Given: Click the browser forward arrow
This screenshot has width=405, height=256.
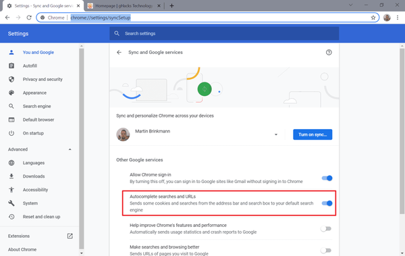Looking at the screenshot, I should (x=18, y=18).
